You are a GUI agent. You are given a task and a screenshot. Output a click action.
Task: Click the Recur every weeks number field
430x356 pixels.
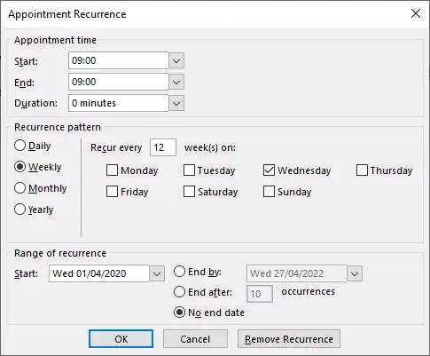(163, 147)
